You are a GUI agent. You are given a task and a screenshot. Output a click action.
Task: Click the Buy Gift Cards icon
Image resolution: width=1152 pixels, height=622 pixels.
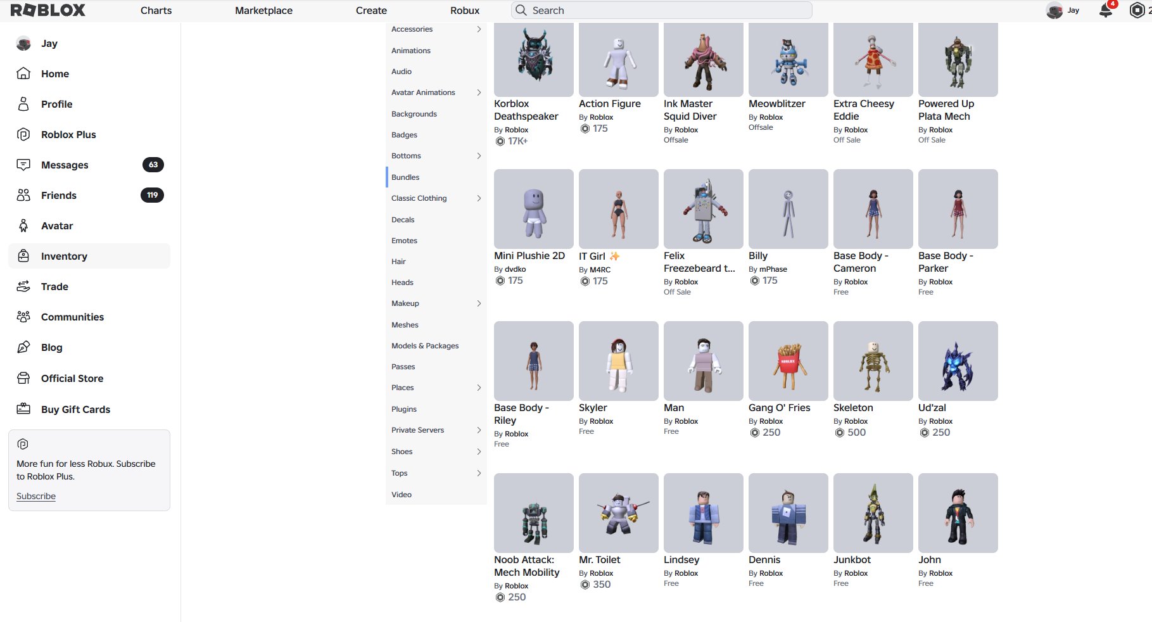click(23, 409)
